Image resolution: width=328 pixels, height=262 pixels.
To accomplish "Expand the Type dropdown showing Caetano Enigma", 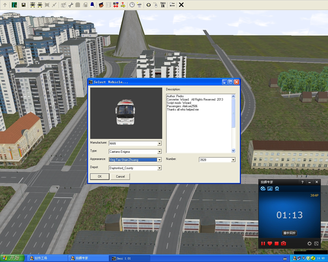I will pos(159,152).
